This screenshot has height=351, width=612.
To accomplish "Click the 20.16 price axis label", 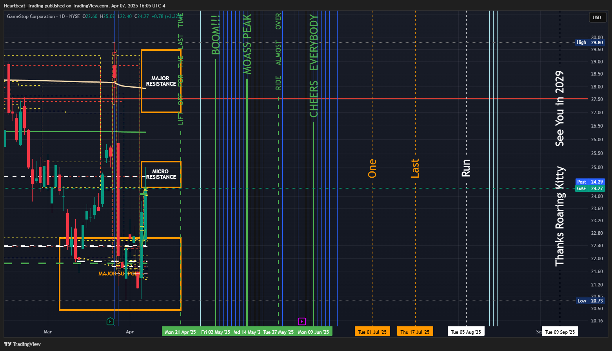I will click(x=597, y=321).
